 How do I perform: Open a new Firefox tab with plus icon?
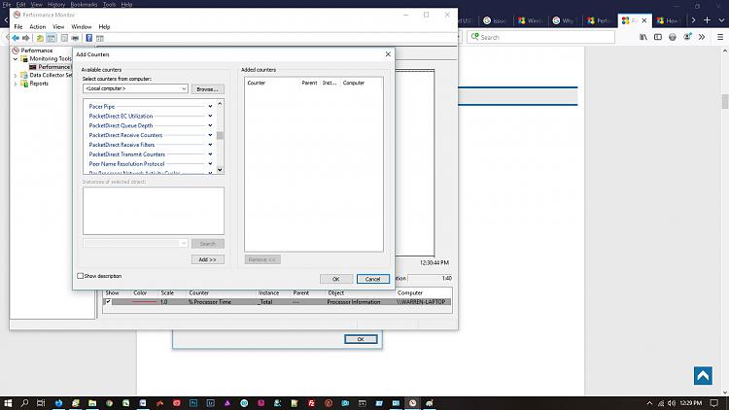(x=708, y=20)
